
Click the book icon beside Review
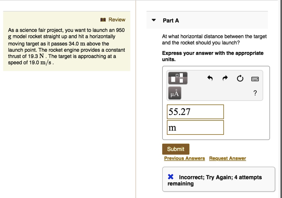coord(103,20)
